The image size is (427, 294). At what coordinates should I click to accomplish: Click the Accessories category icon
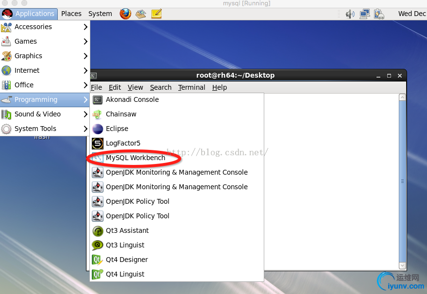(6, 27)
